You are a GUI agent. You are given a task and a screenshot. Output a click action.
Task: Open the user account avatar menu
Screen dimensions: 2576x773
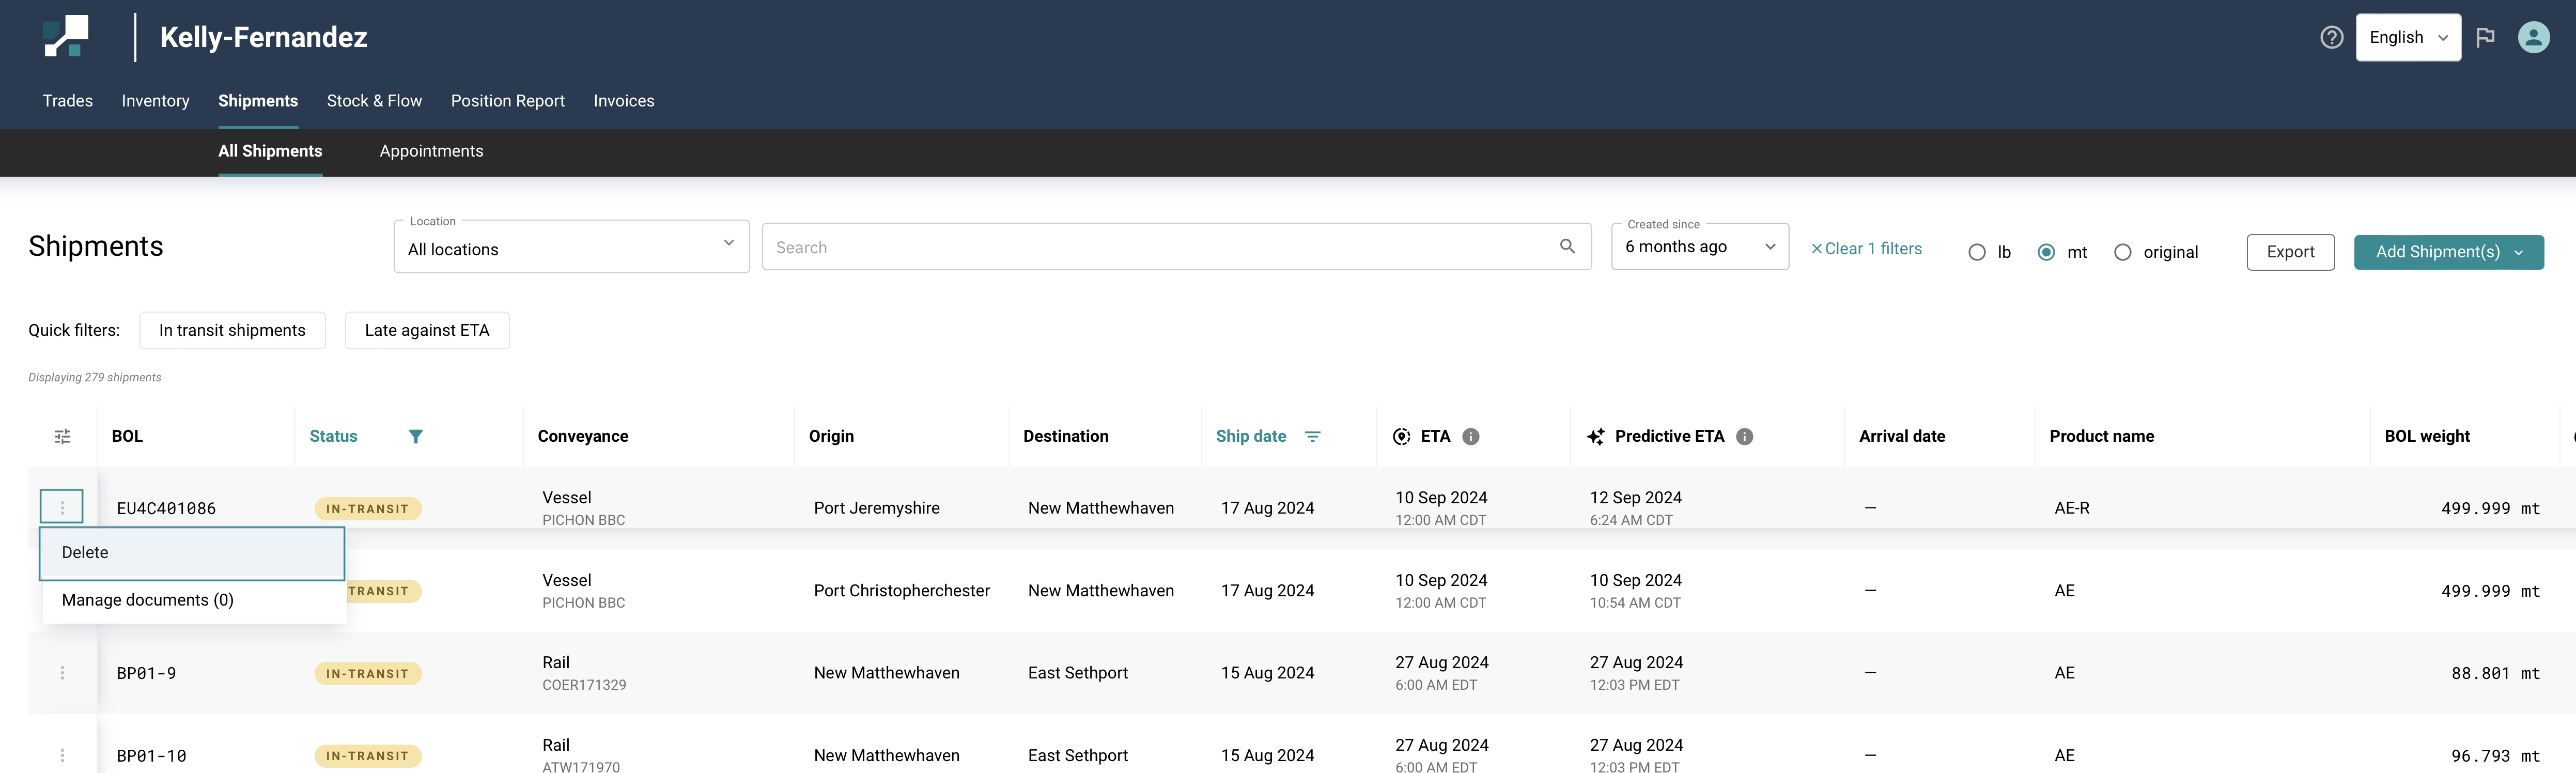pos(2533,38)
